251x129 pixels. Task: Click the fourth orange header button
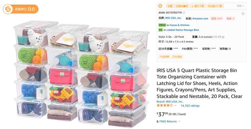pyautogui.click(x=215, y=6)
